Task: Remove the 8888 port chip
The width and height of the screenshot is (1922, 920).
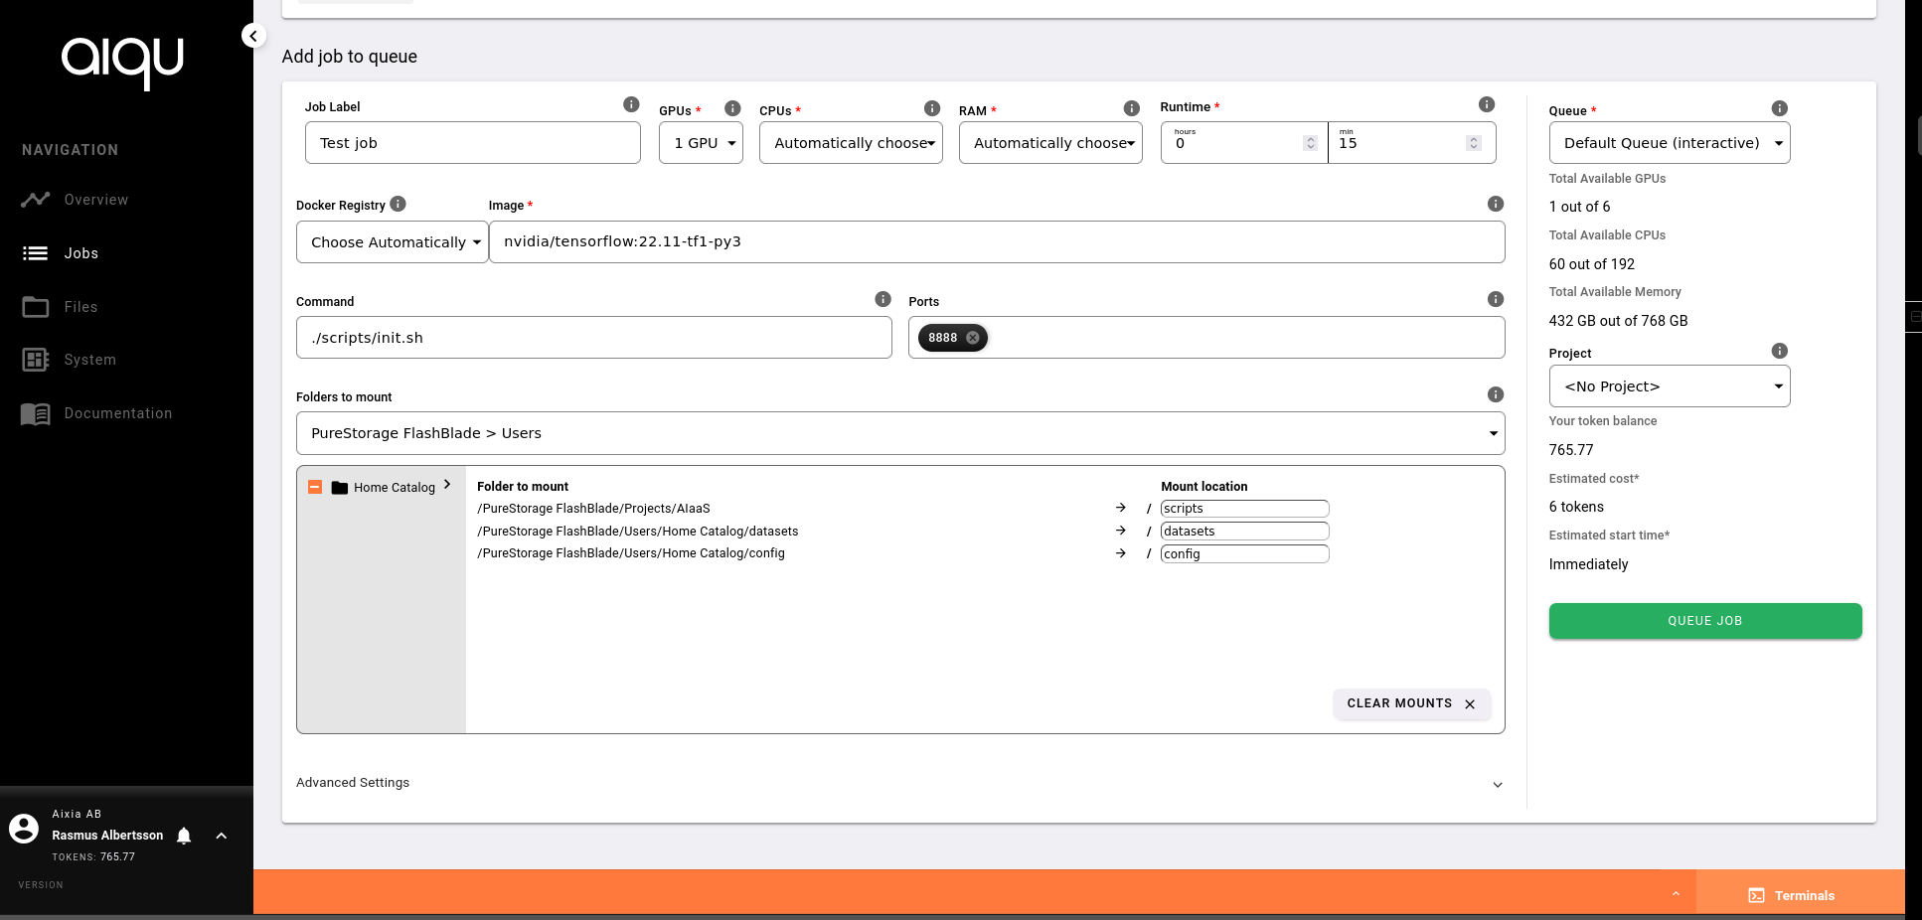Action: point(973,338)
